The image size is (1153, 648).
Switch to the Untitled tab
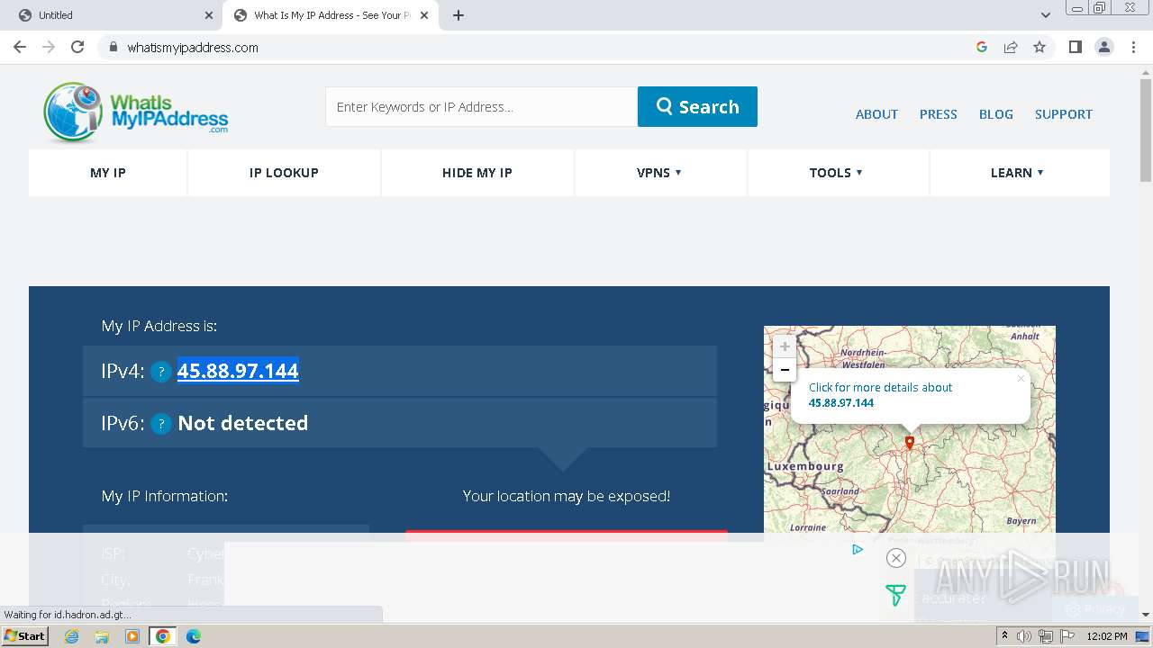click(x=113, y=15)
